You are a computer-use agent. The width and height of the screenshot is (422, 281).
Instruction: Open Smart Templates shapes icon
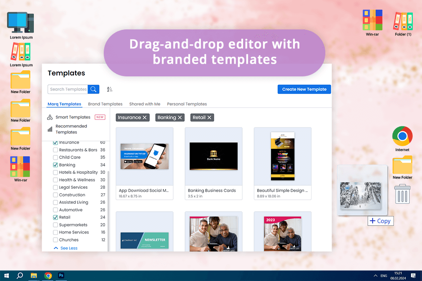pyautogui.click(x=50, y=117)
